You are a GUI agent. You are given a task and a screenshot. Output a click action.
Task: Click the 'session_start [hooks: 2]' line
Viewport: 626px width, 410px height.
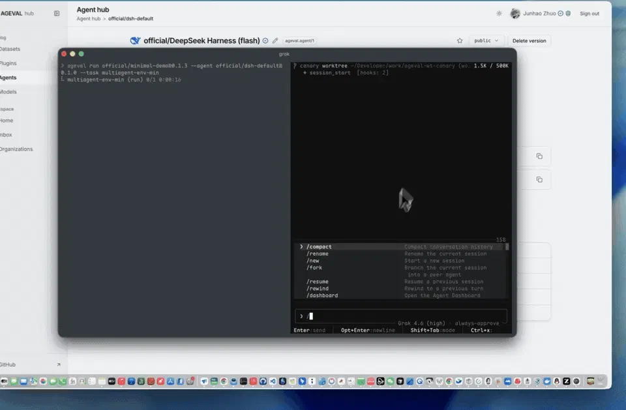[346, 73]
